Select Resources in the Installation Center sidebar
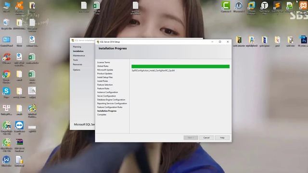 click(x=77, y=64)
